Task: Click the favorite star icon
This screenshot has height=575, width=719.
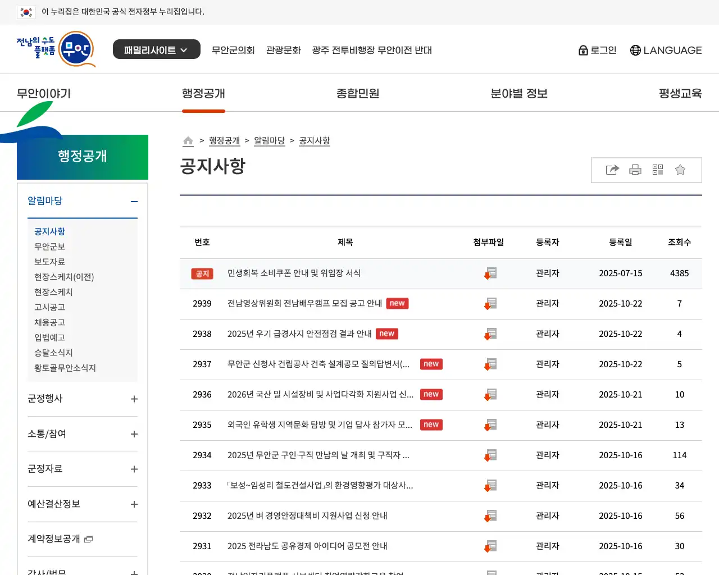Action: [680, 170]
